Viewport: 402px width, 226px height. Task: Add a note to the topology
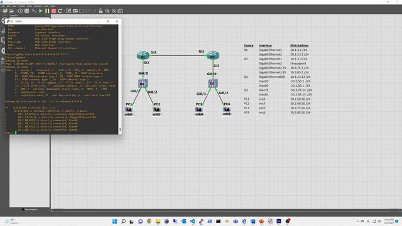click(68, 11)
